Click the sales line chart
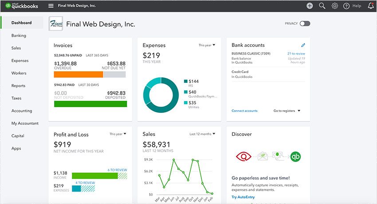This screenshot has height=204, width=377. [x=185, y=177]
